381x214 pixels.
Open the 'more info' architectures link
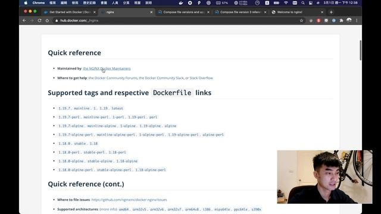pos(108,209)
